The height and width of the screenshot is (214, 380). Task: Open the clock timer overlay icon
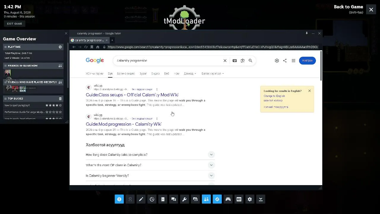[152, 199]
